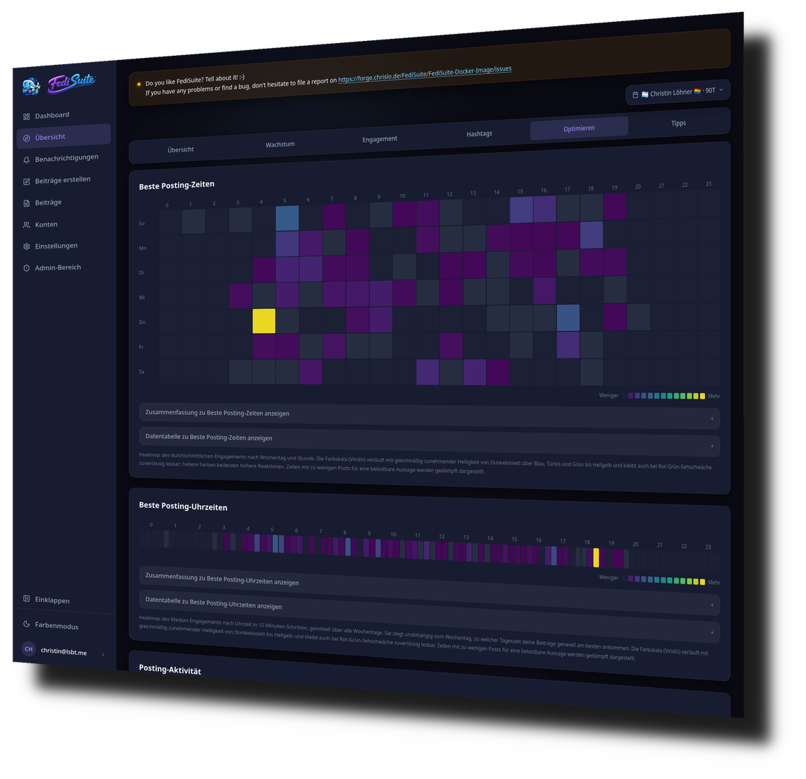Switch to the Engagement tab
Screen dimensions: 806x779
click(x=379, y=139)
